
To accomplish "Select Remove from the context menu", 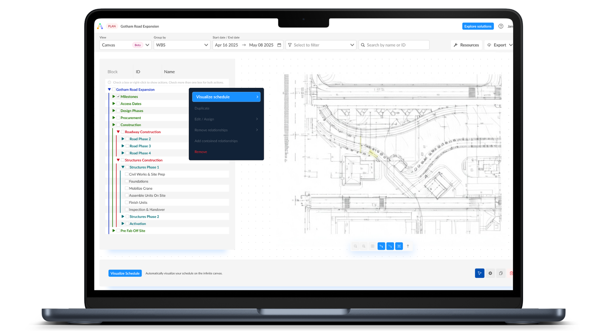I will (x=201, y=152).
